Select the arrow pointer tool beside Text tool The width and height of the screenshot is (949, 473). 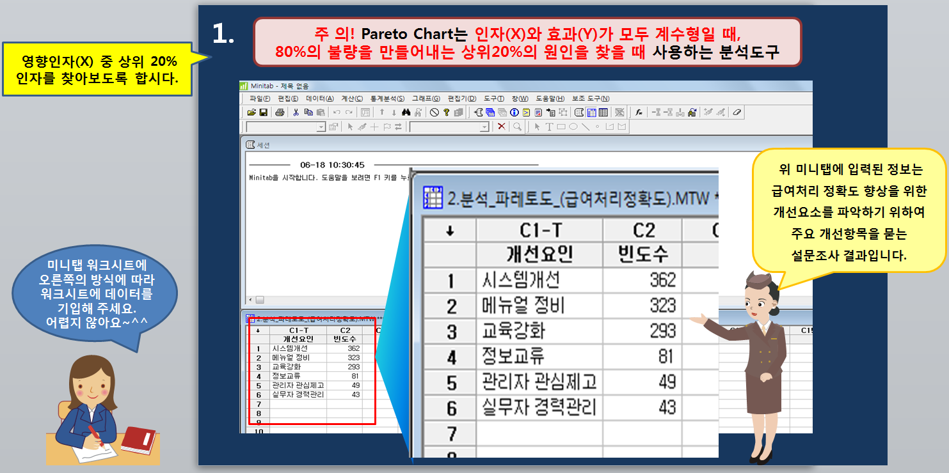point(537,127)
